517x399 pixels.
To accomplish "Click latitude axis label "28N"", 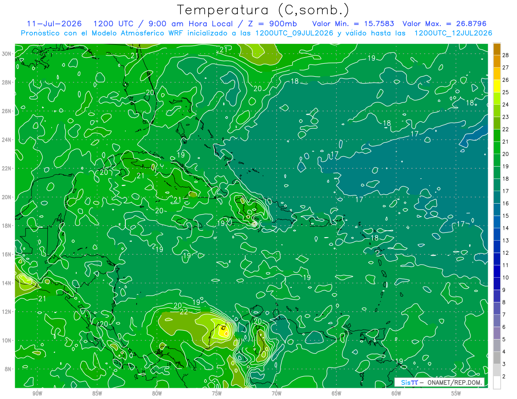I will click(6, 82).
